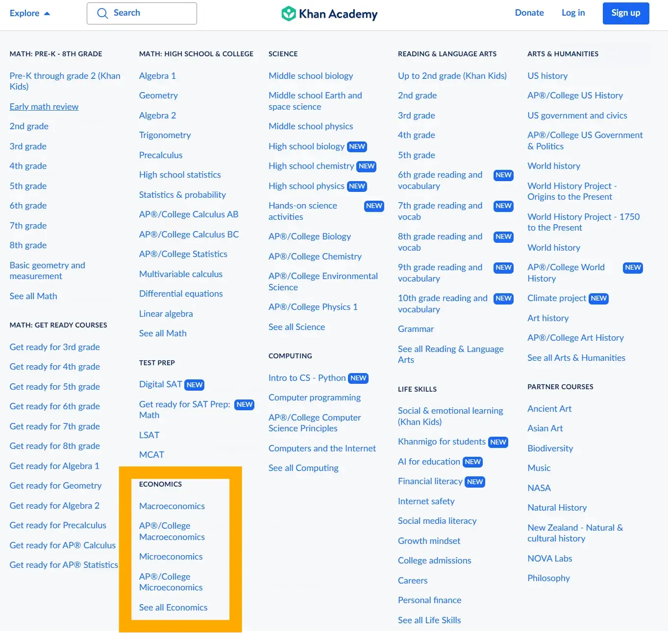Viewport: 668px width, 633px height.
Task: Open Intro to CS - Python
Action: tap(307, 378)
